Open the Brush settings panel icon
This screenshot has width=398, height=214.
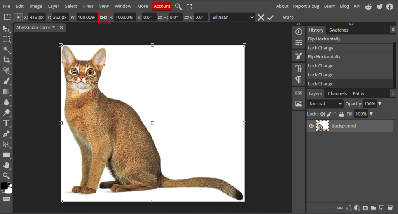[x=299, y=56]
